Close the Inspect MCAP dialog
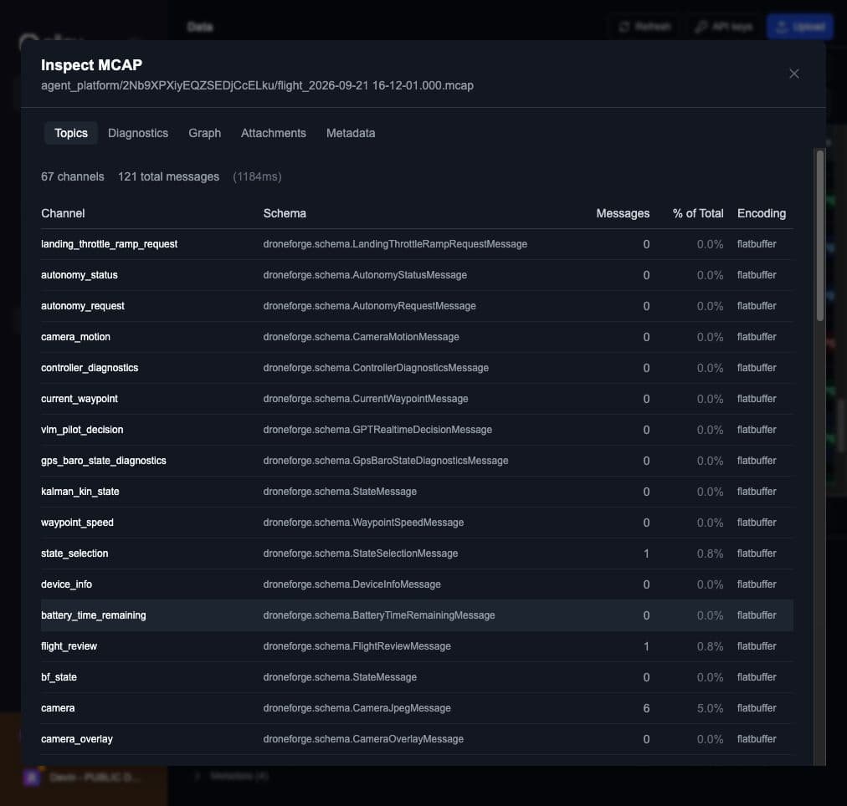The height and width of the screenshot is (806, 847). coord(793,74)
